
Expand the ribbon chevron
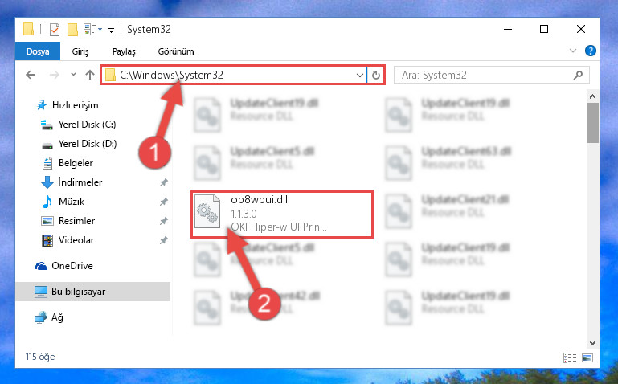(x=573, y=51)
